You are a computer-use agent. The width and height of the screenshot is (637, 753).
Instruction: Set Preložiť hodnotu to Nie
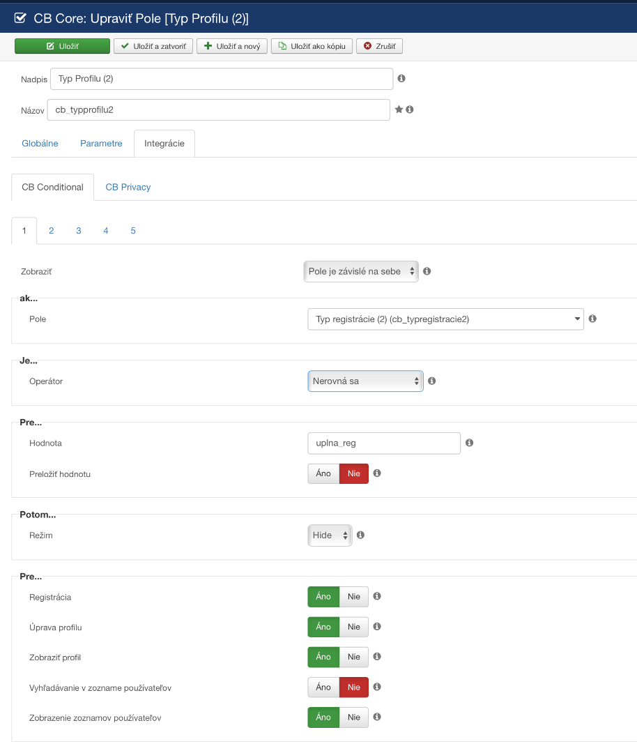[x=354, y=473]
